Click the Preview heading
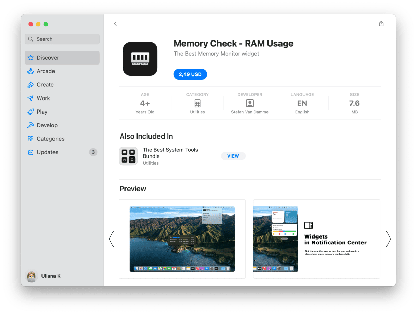417x314 pixels. click(133, 189)
